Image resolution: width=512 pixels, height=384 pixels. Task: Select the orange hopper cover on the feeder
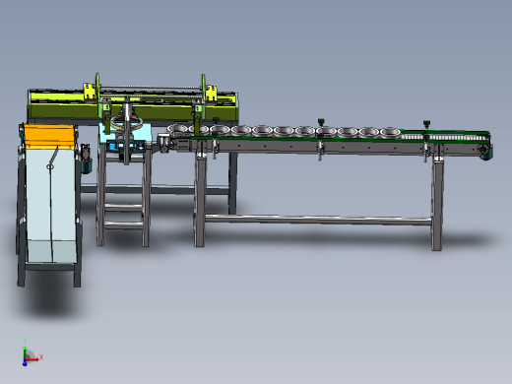point(49,137)
